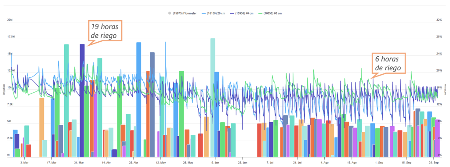Click the 29. Sep date axis label
Image resolution: width=450 pixels, height=167 pixels.
tap(434, 162)
